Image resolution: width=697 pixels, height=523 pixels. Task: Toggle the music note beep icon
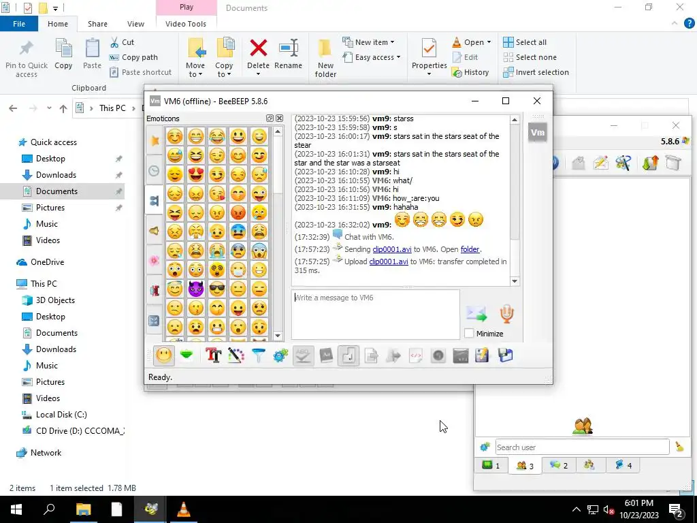coord(348,355)
